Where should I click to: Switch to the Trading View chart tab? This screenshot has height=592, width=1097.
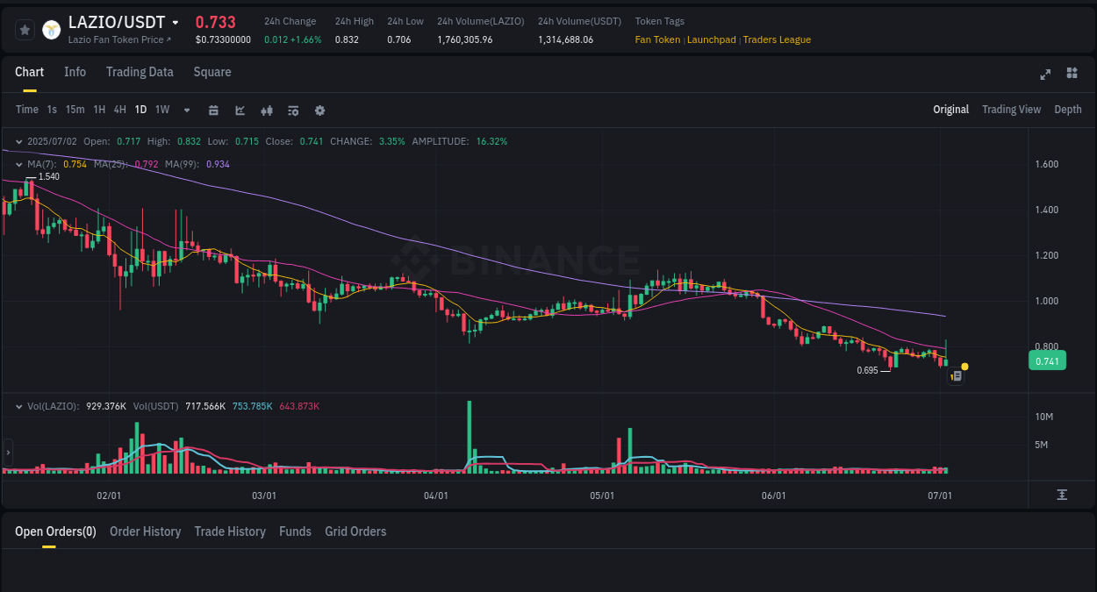point(1011,110)
